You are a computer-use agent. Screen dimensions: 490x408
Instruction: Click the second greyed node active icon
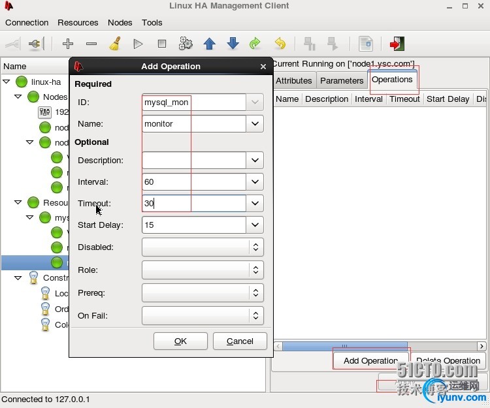333,44
